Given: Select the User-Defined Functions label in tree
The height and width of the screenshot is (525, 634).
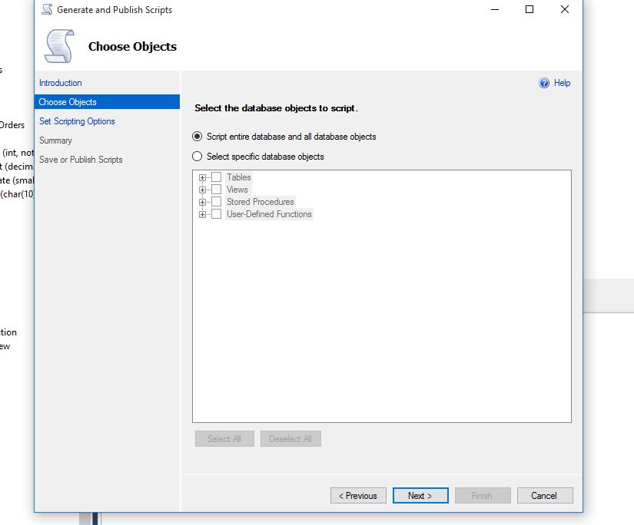Looking at the screenshot, I should 269,214.
